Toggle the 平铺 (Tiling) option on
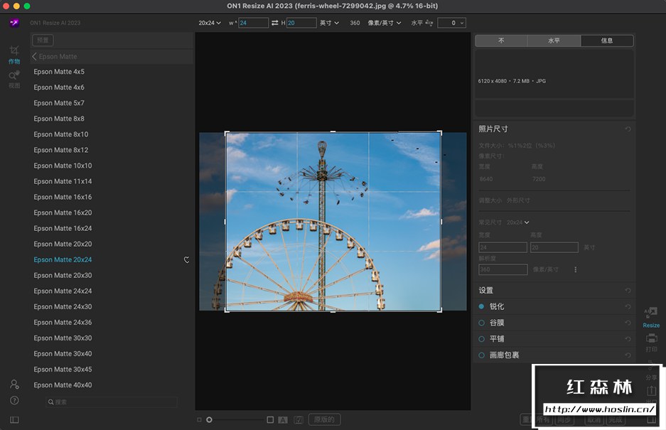666x430 pixels. [483, 339]
